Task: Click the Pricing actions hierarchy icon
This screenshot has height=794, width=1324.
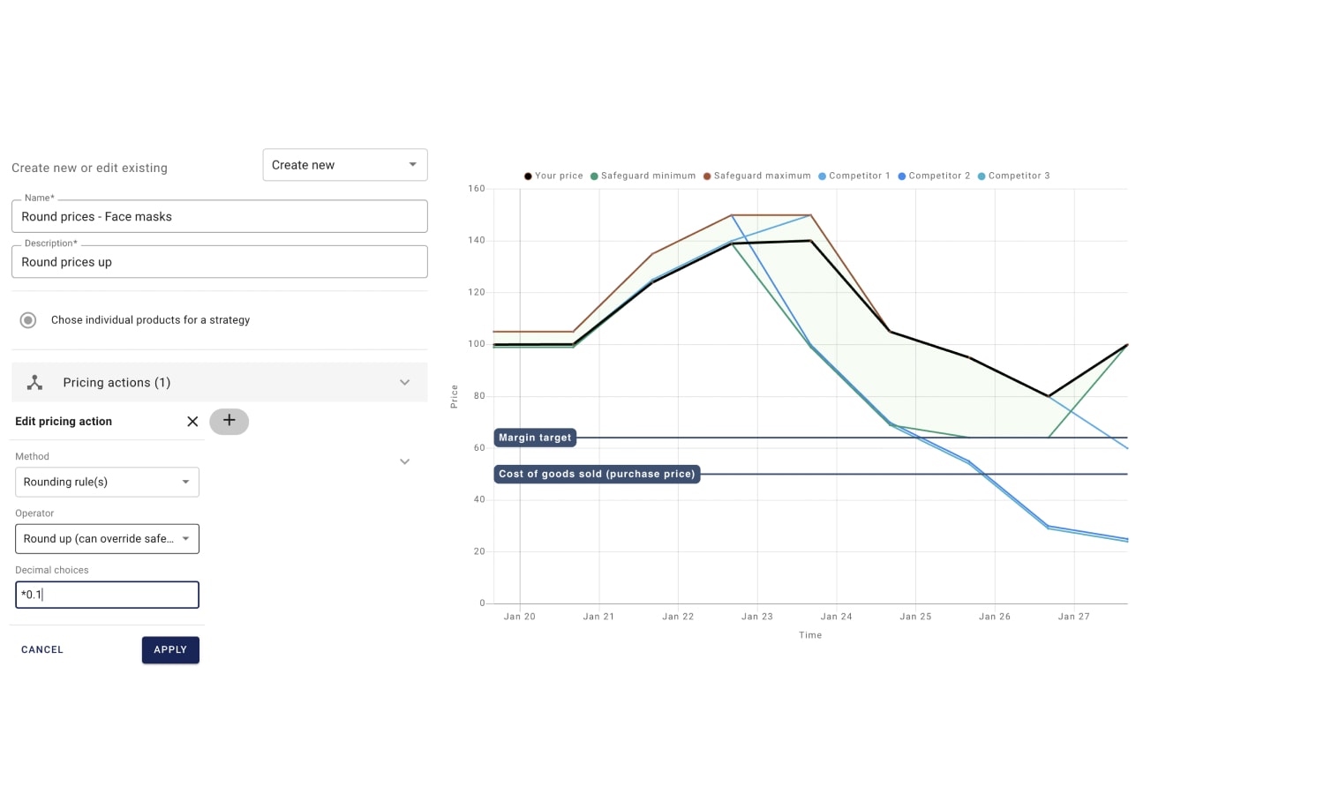Action: 34,383
